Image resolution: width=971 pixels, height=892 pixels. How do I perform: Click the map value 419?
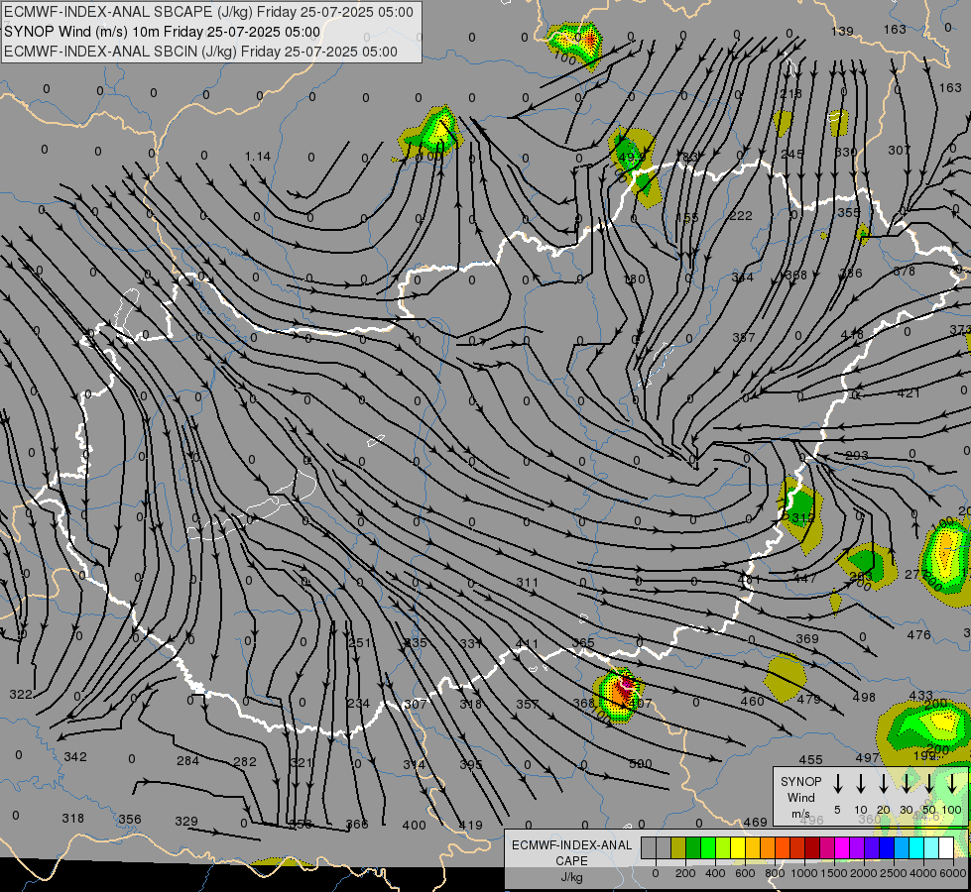pos(471,826)
